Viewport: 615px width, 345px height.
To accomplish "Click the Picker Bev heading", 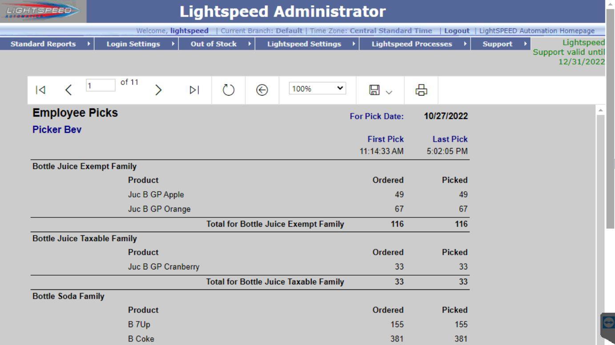I will click(x=57, y=130).
